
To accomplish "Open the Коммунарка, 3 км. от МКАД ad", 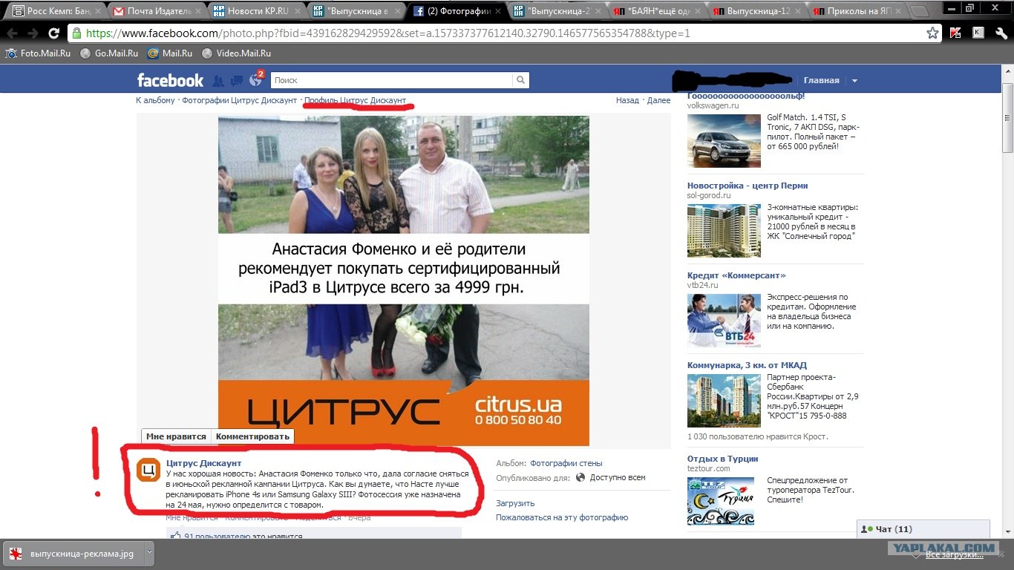I will (x=747, y=365).
